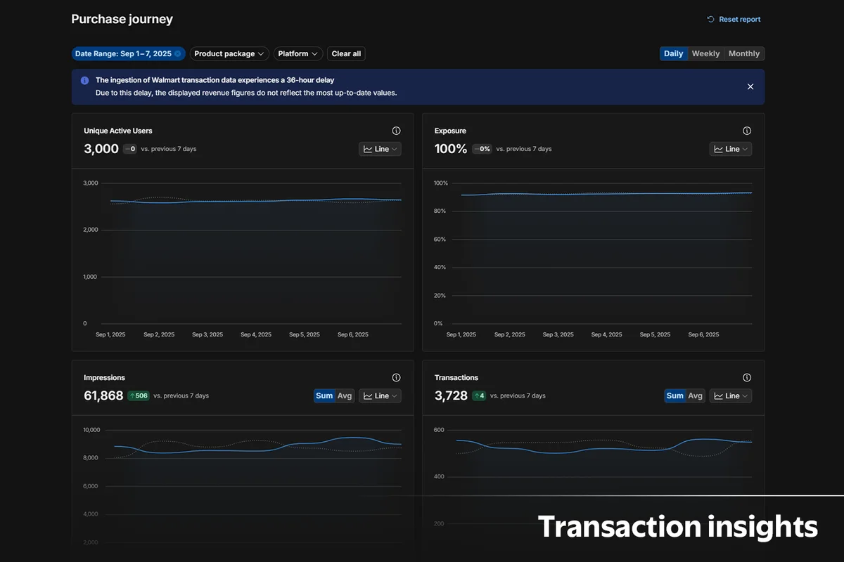Show info tooltip for Impressions card
The height and width of the screenshot is (562, 844).
[396, 378]
